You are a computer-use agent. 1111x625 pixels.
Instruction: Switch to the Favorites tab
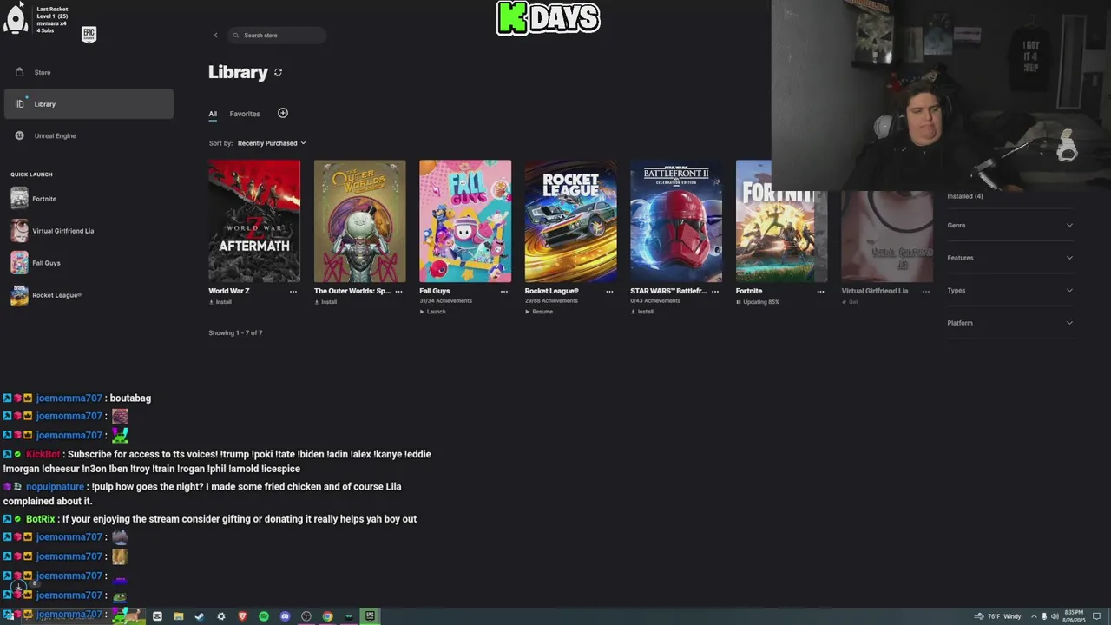(x=245, y=114)
